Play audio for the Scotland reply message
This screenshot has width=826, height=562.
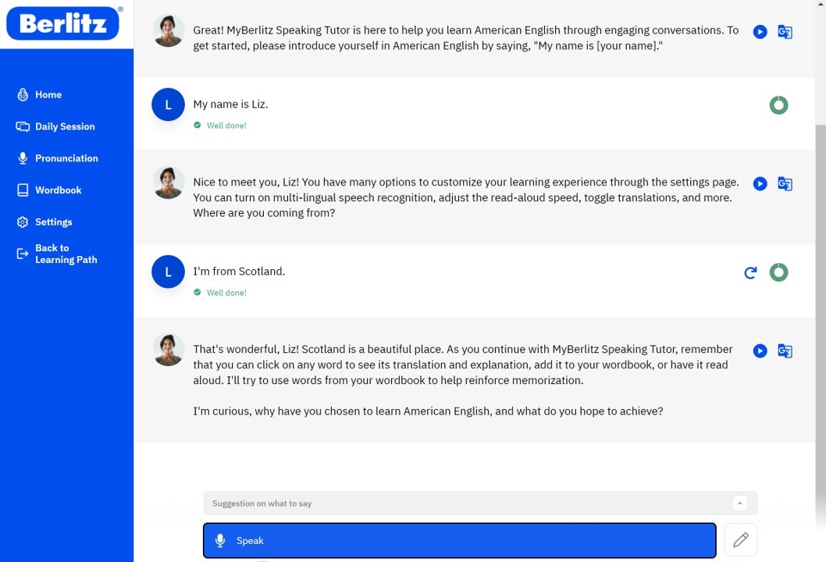pos(760,351)
